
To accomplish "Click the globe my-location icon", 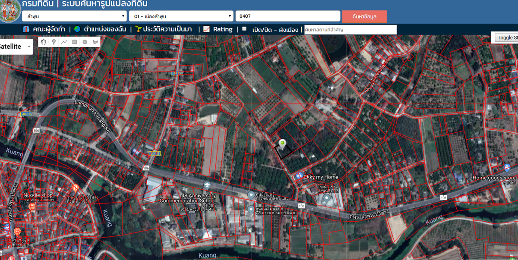I will pyautogui.click(x=77, y=29).
